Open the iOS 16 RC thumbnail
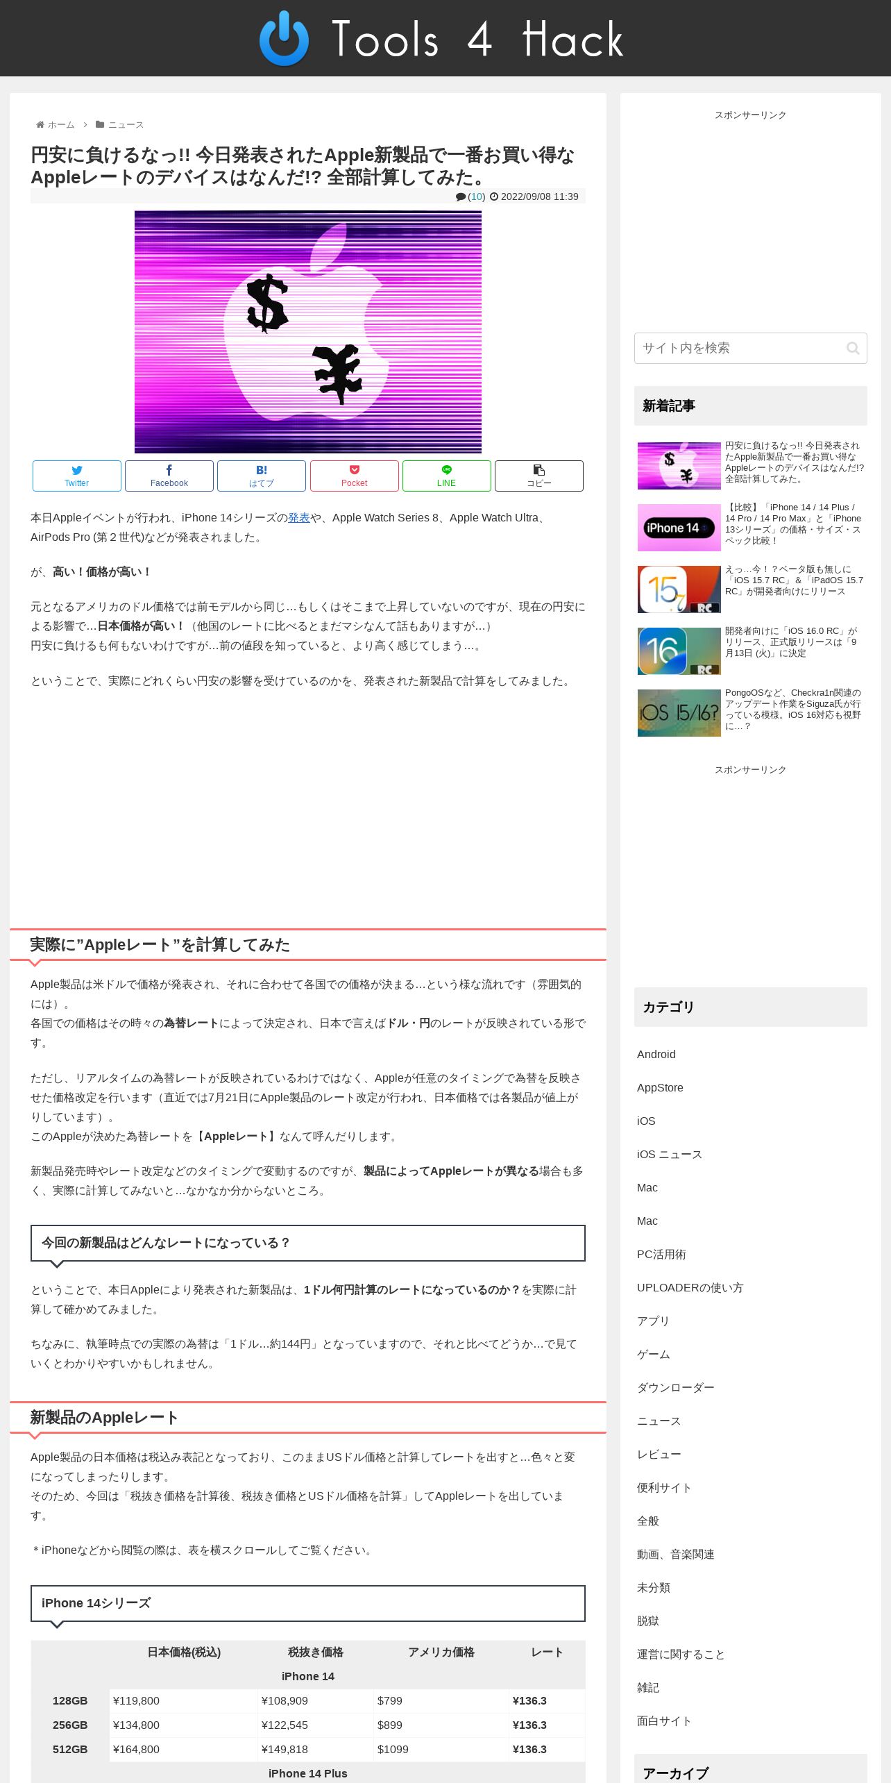891x1783 pixels. (679, 651)
